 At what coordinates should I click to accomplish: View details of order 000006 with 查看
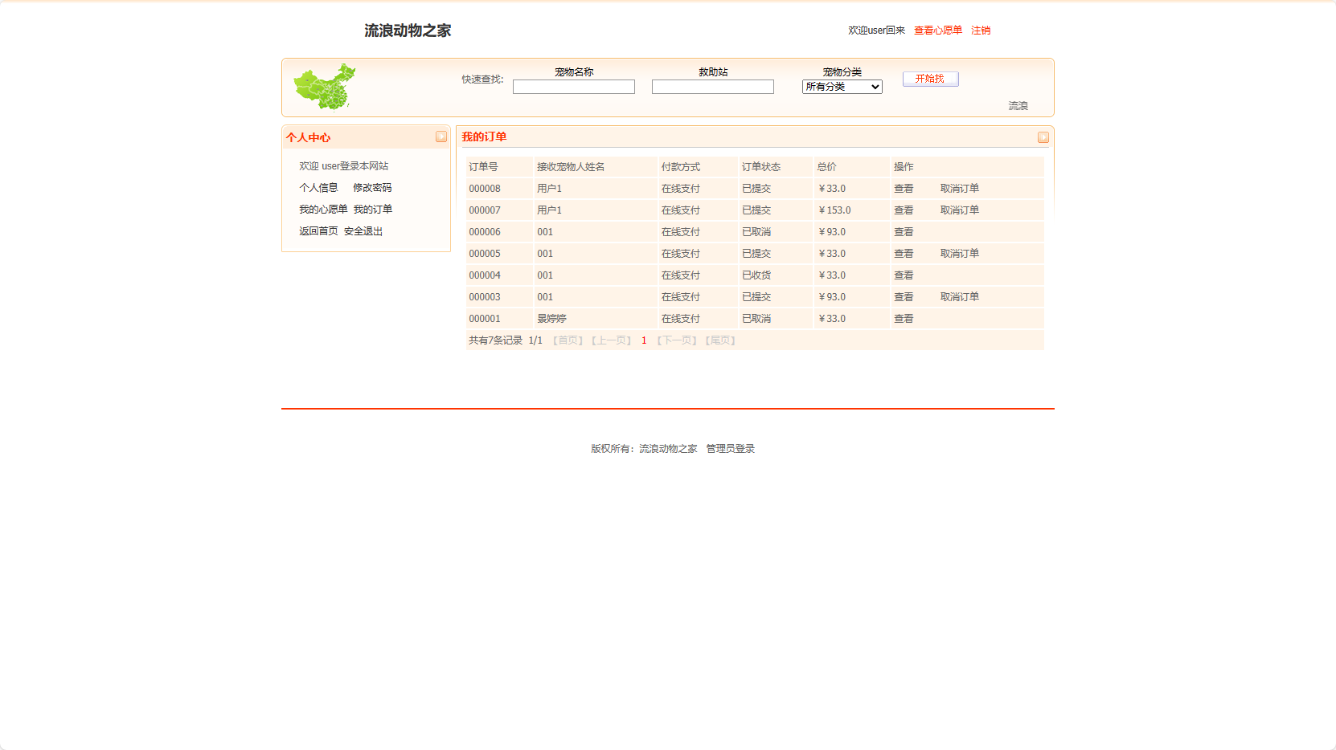pyautogui.click(x=904, y=231)
